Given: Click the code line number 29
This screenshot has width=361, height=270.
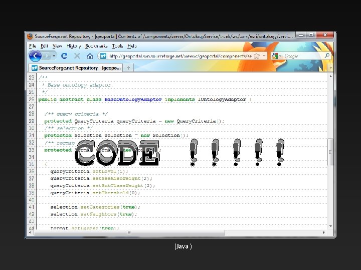Looking at the screenshot, I should coord(31,121).
